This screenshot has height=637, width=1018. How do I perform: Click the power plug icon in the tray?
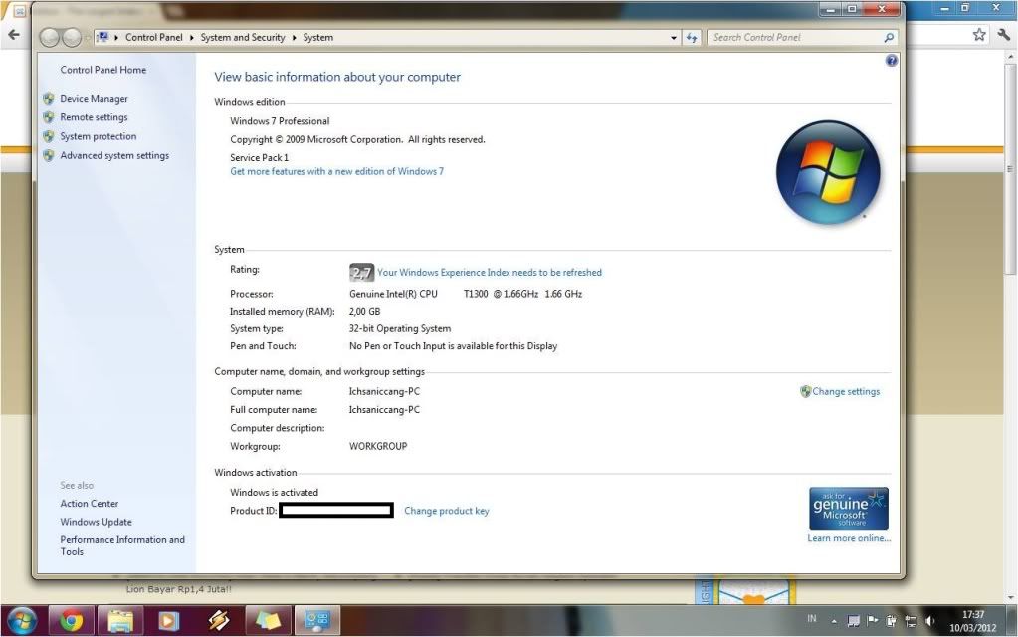point(892,621)
